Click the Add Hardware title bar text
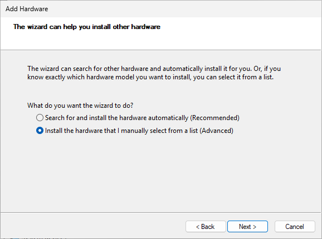This screenshot has width=322, height=239. (27, 9)
